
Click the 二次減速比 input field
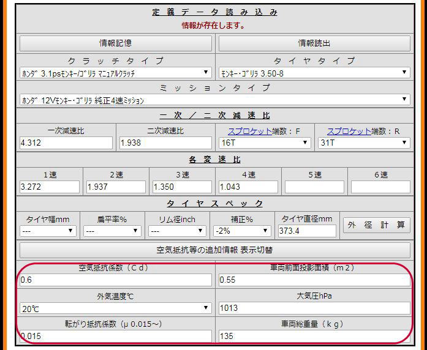click(x=165, y=143)
